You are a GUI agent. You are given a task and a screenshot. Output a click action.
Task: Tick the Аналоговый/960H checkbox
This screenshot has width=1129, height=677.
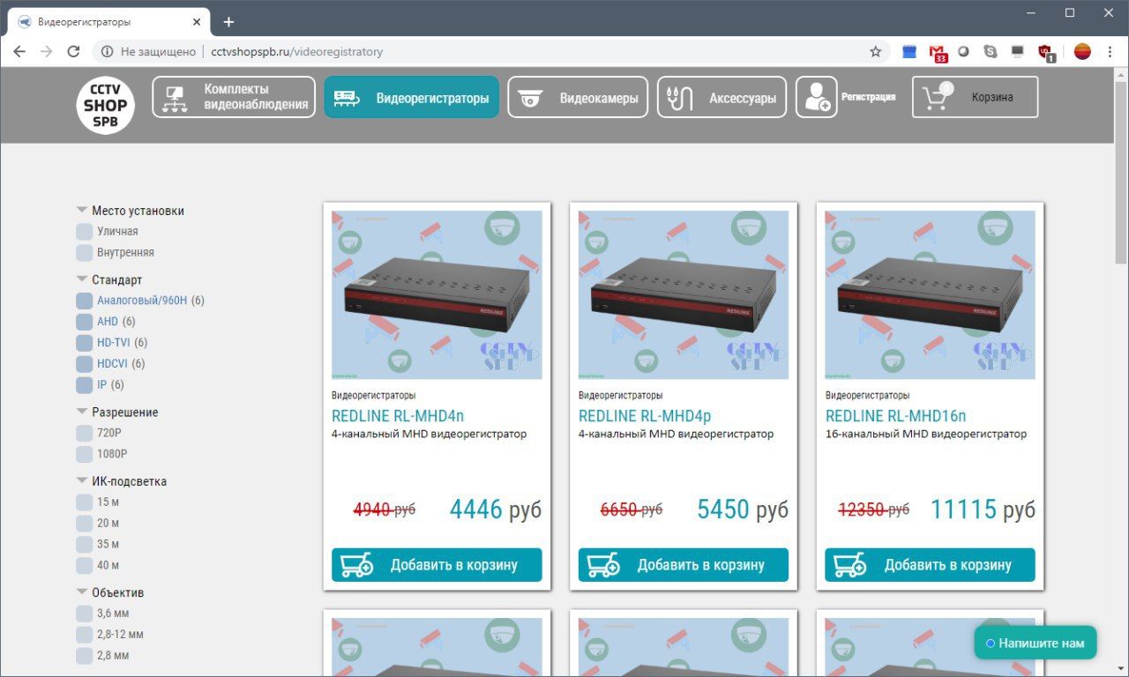point(84,301)
